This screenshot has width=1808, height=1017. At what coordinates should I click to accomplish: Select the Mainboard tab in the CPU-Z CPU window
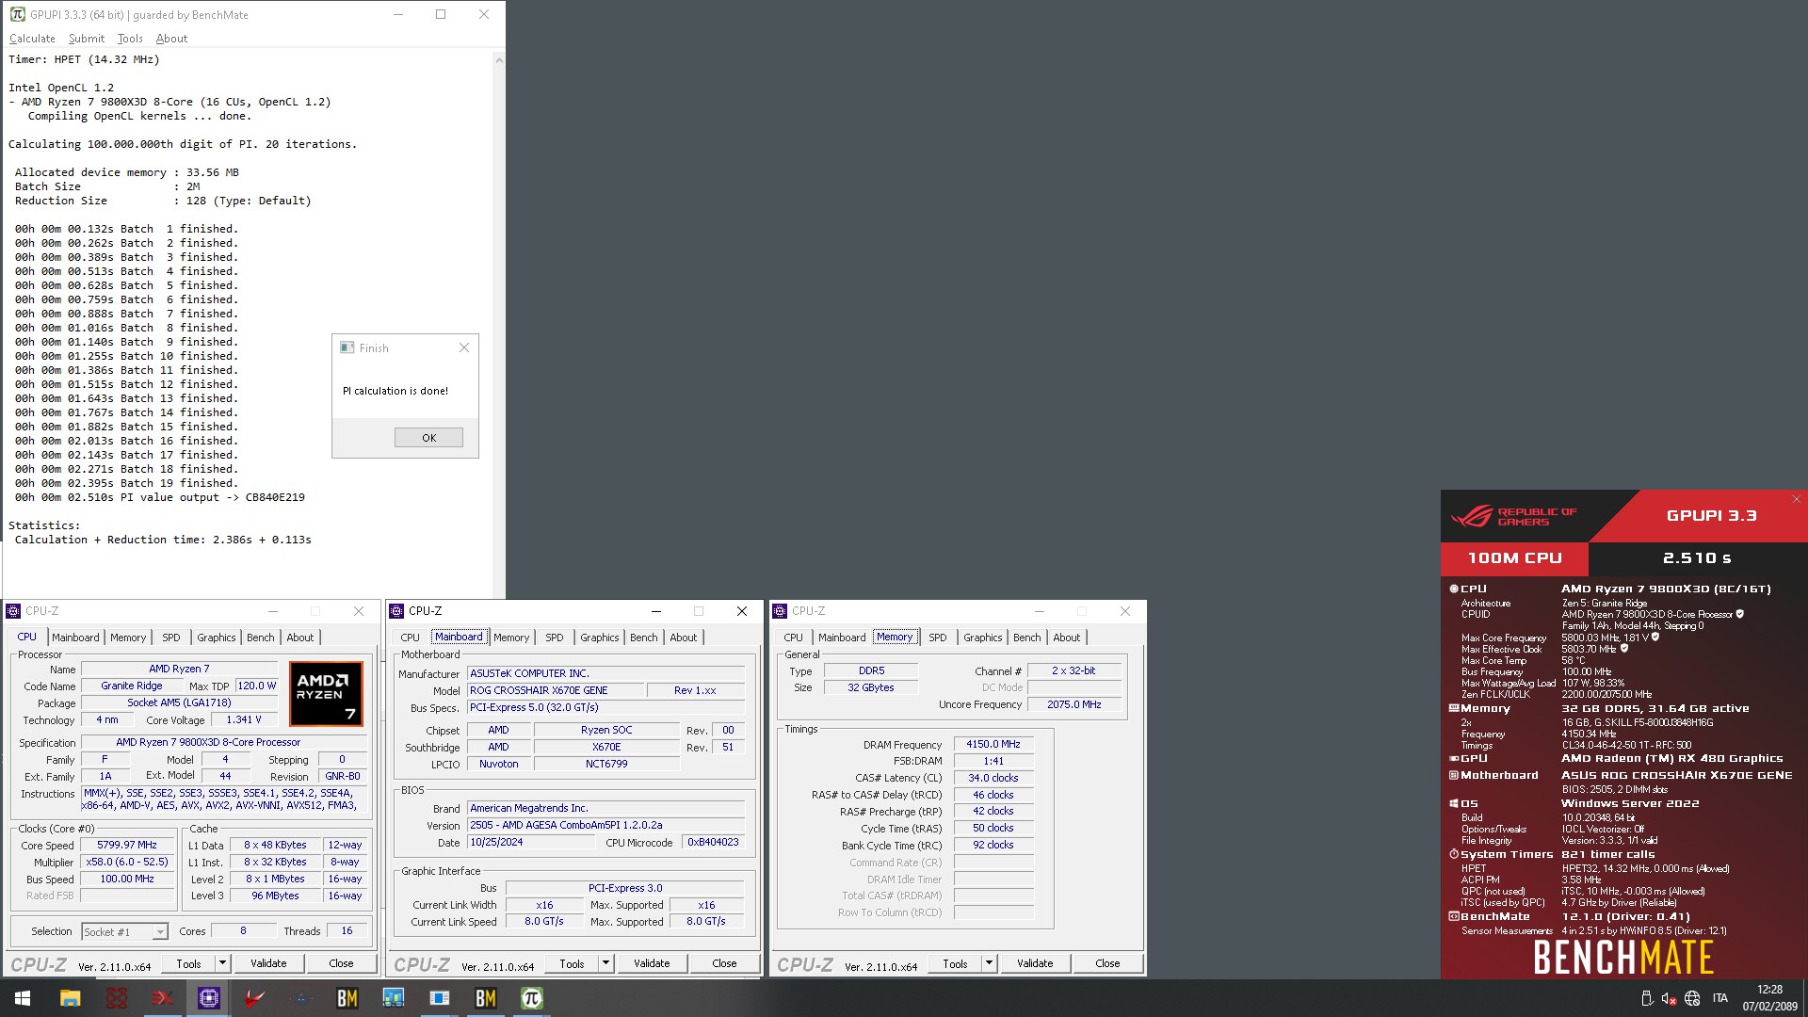pos(75,638)
